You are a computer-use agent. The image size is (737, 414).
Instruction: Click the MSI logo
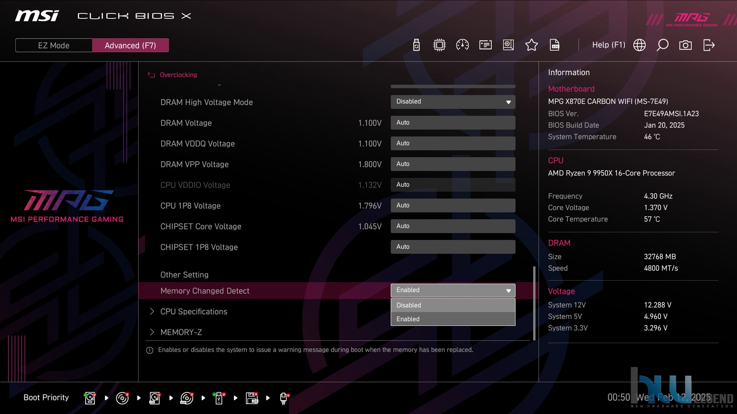(x=37, y=16)
